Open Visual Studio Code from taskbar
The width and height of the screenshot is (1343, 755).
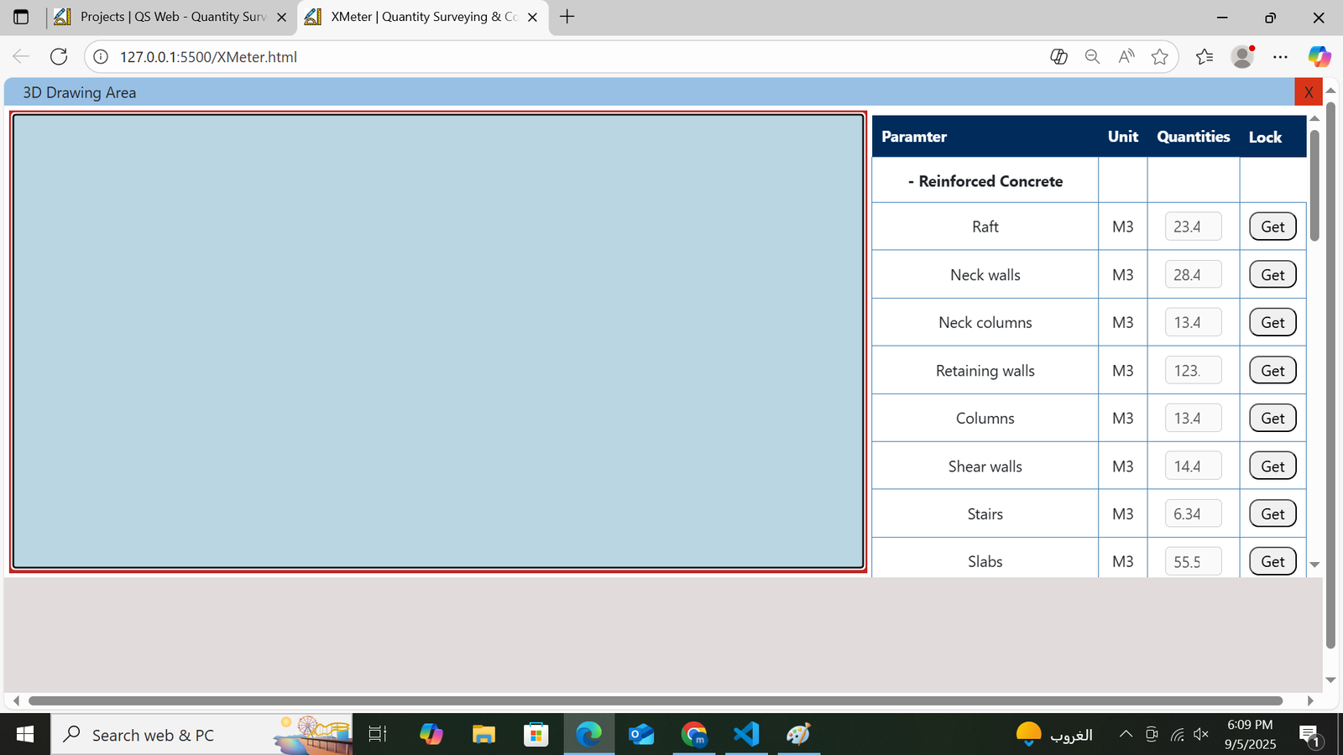pos(745,735)
